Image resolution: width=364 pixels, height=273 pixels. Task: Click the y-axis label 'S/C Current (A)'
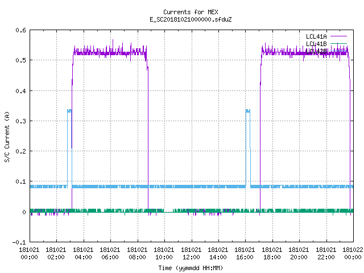coord(7,136)
